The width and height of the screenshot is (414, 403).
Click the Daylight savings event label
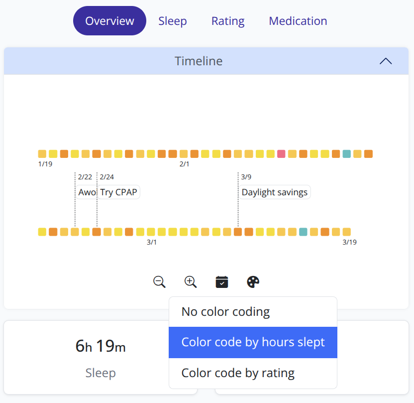275,192
